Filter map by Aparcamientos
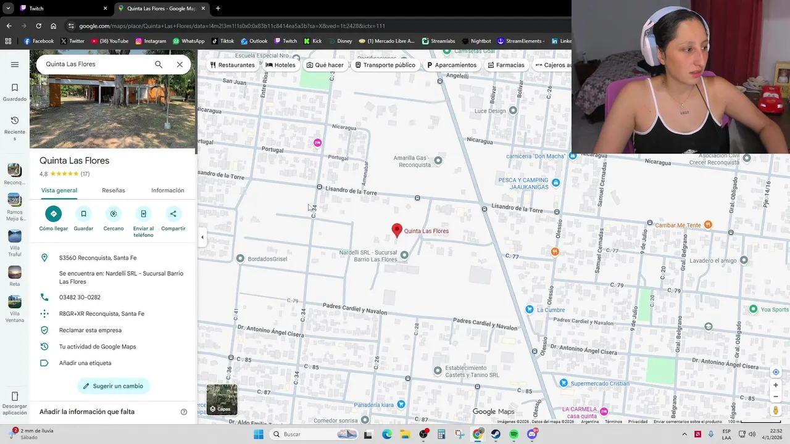The image size is (790, 444). tap(452, 65)
